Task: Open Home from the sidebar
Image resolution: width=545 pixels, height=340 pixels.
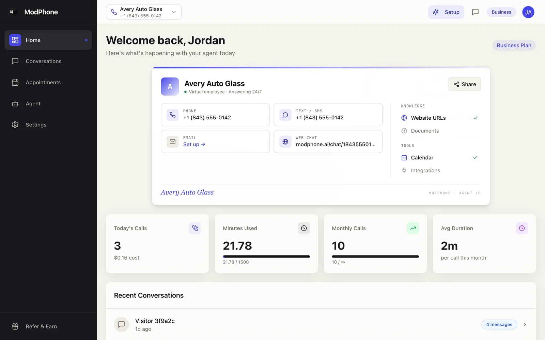Action: (48, 40)
